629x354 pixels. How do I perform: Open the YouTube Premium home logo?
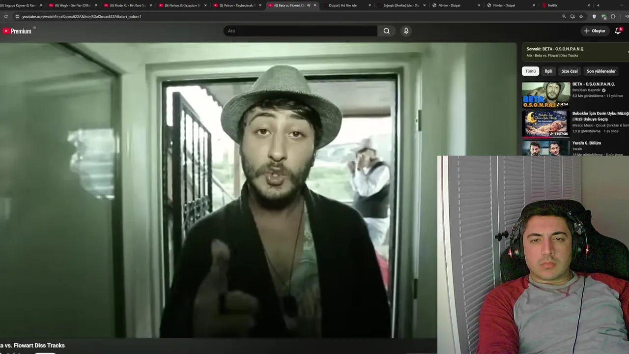(x=17, y=31)
